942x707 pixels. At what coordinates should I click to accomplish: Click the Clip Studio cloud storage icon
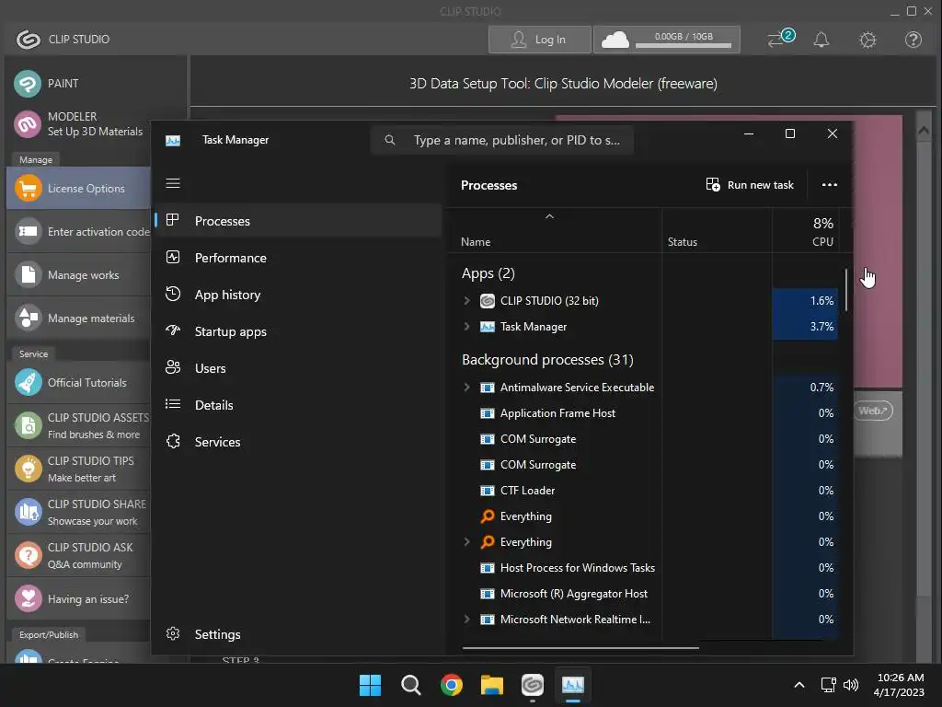point(615,40)
